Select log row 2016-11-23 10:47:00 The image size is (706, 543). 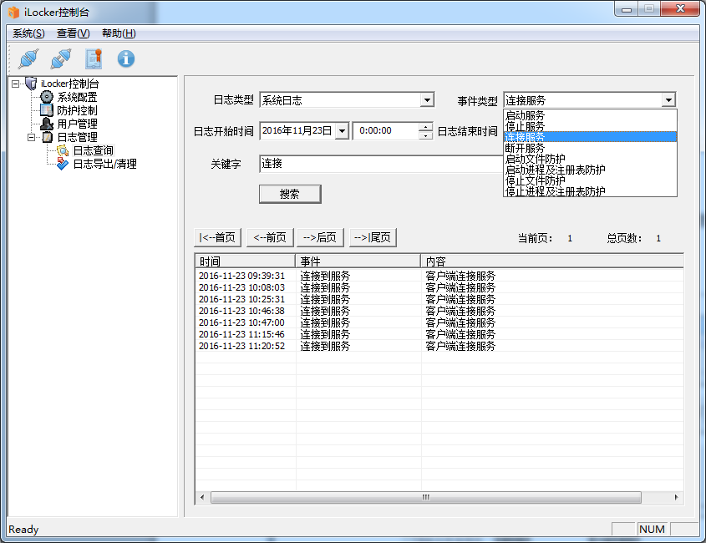tap(439, 322)
